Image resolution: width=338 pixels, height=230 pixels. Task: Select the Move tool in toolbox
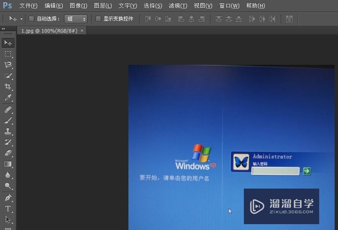(x=8, y=43)
